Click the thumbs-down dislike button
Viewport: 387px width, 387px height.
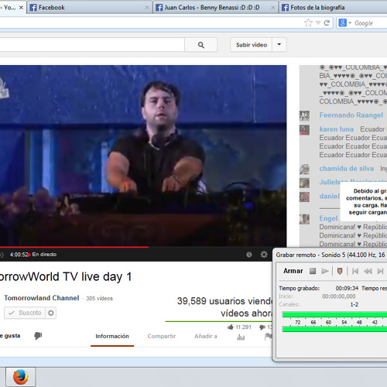[x=38, y=336]
